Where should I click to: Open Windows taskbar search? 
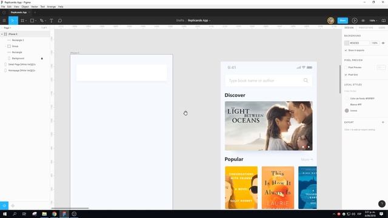pos(15,214)
